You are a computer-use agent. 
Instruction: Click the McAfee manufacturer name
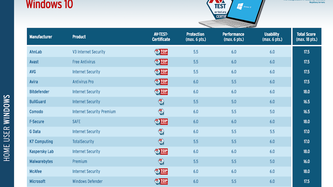(x=36, y=171)
